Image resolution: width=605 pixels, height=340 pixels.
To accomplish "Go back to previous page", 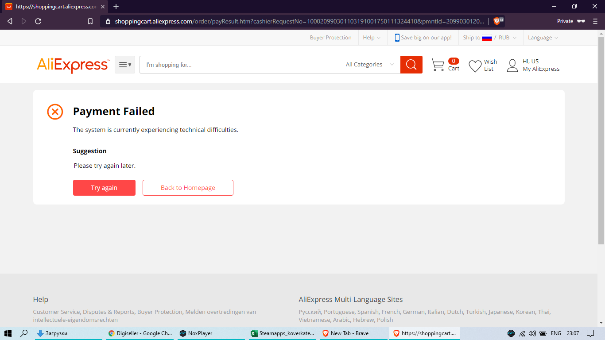I will pyautogui.click(x=10, y=21).
